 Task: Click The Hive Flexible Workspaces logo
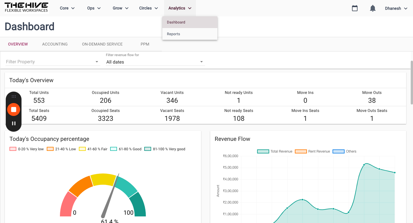tap(27, 8)
